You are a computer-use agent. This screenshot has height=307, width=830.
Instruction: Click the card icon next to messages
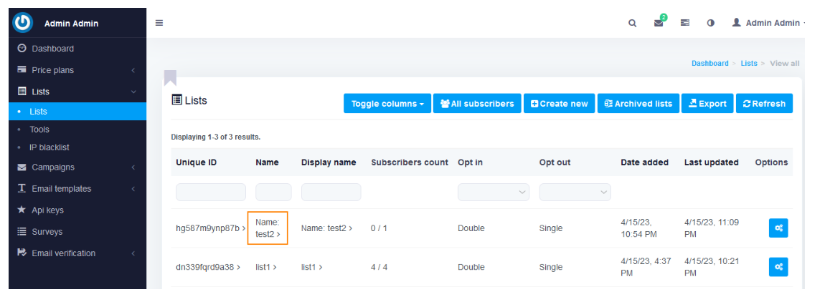click(685, 23)
